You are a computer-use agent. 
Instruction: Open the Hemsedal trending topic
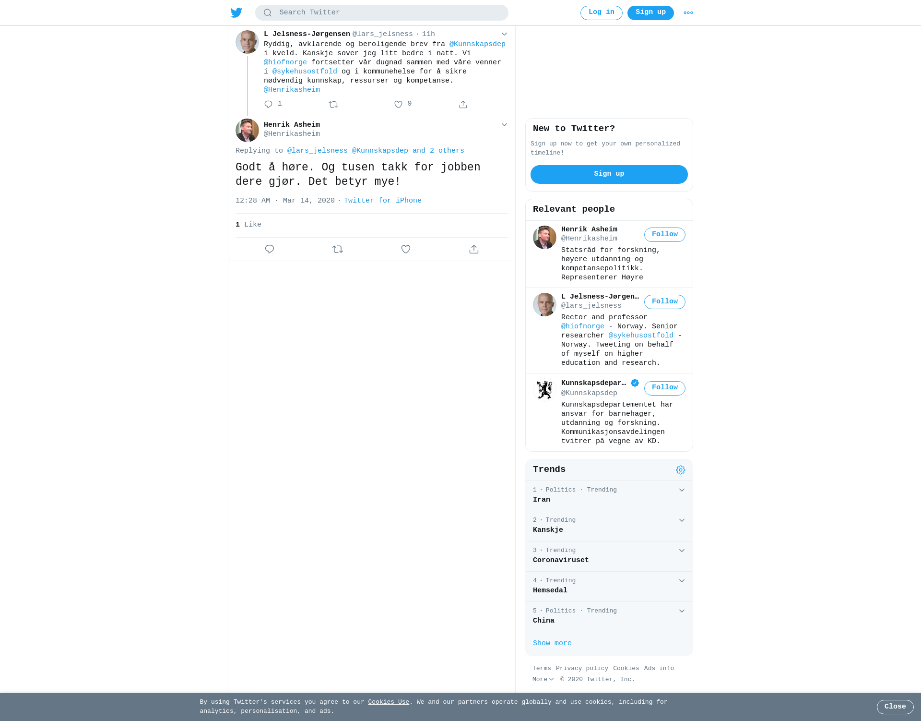609,587
